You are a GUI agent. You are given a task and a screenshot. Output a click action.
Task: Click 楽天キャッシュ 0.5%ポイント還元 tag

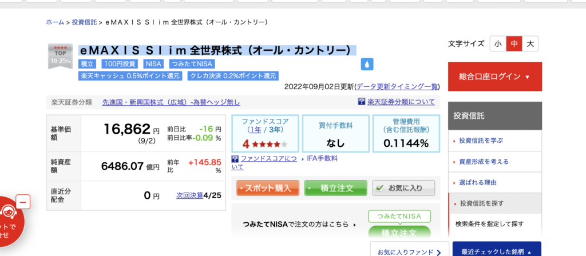[130, 76]
